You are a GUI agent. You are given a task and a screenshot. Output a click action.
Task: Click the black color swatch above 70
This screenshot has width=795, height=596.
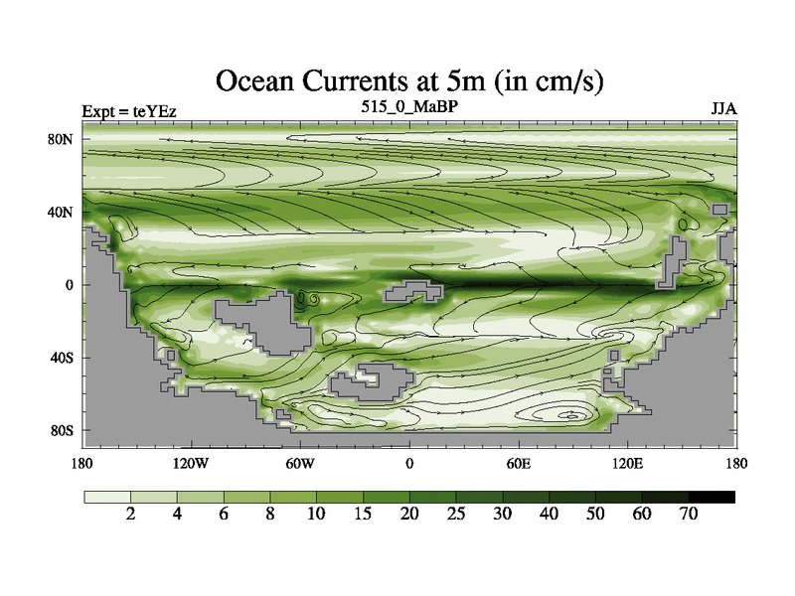tap(712, 497)
